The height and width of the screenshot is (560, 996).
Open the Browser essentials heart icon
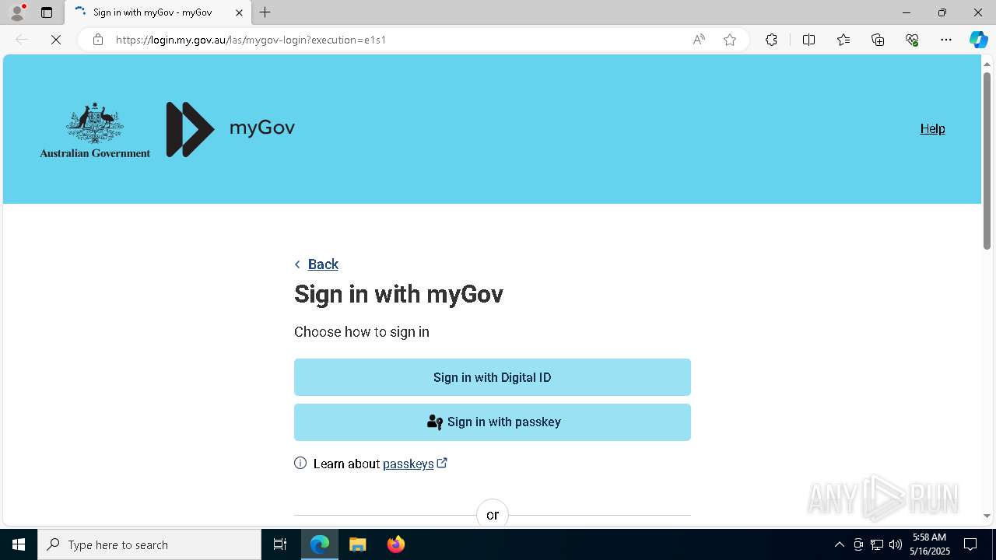912,40
